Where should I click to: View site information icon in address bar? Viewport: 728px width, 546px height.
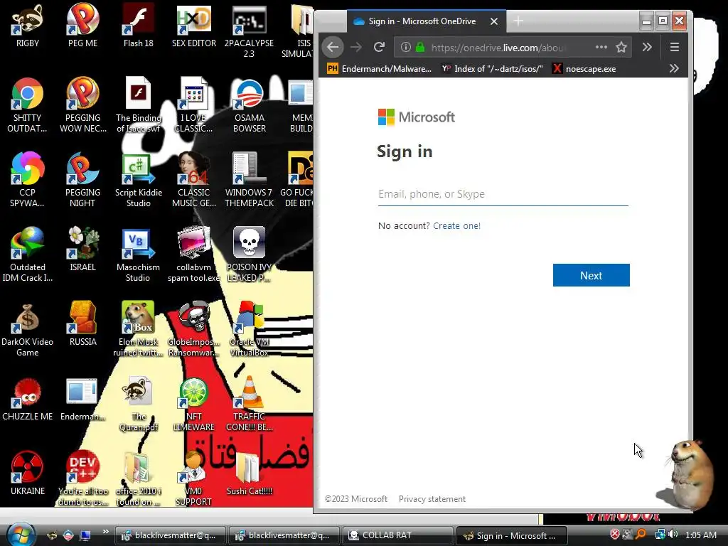[x=405, y=47]
